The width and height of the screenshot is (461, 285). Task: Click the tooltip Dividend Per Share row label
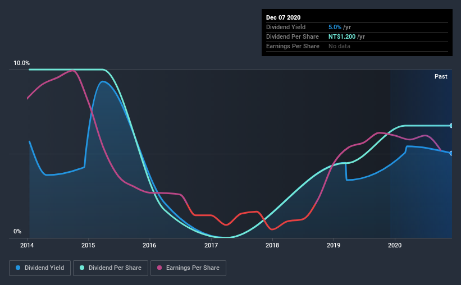(292, 36)
